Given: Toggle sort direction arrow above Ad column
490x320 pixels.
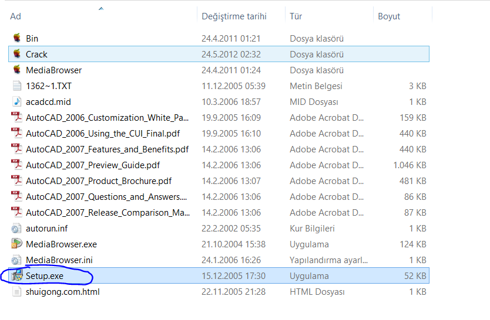Looking at the screenshot, I should coord(101,9).
